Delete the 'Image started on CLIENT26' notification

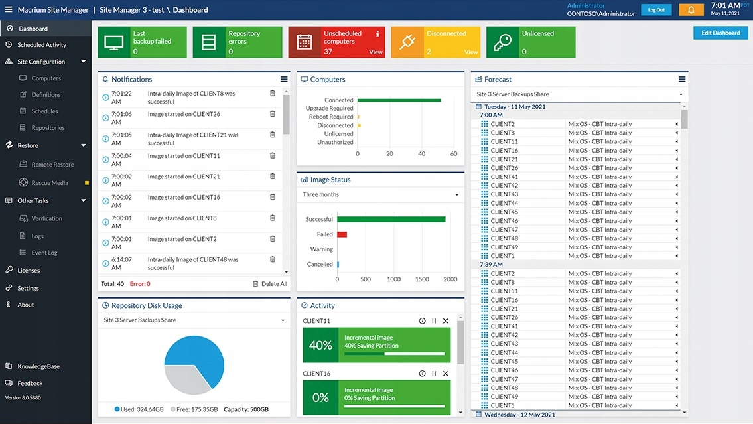(273, 114)
